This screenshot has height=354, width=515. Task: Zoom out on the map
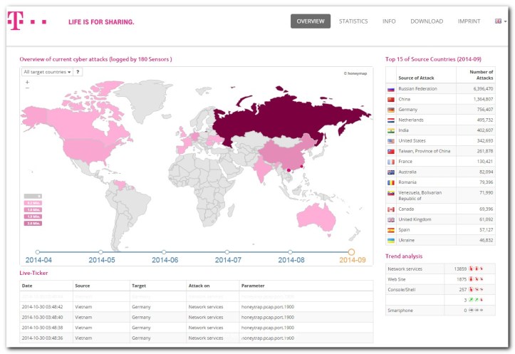pos(27,88)
